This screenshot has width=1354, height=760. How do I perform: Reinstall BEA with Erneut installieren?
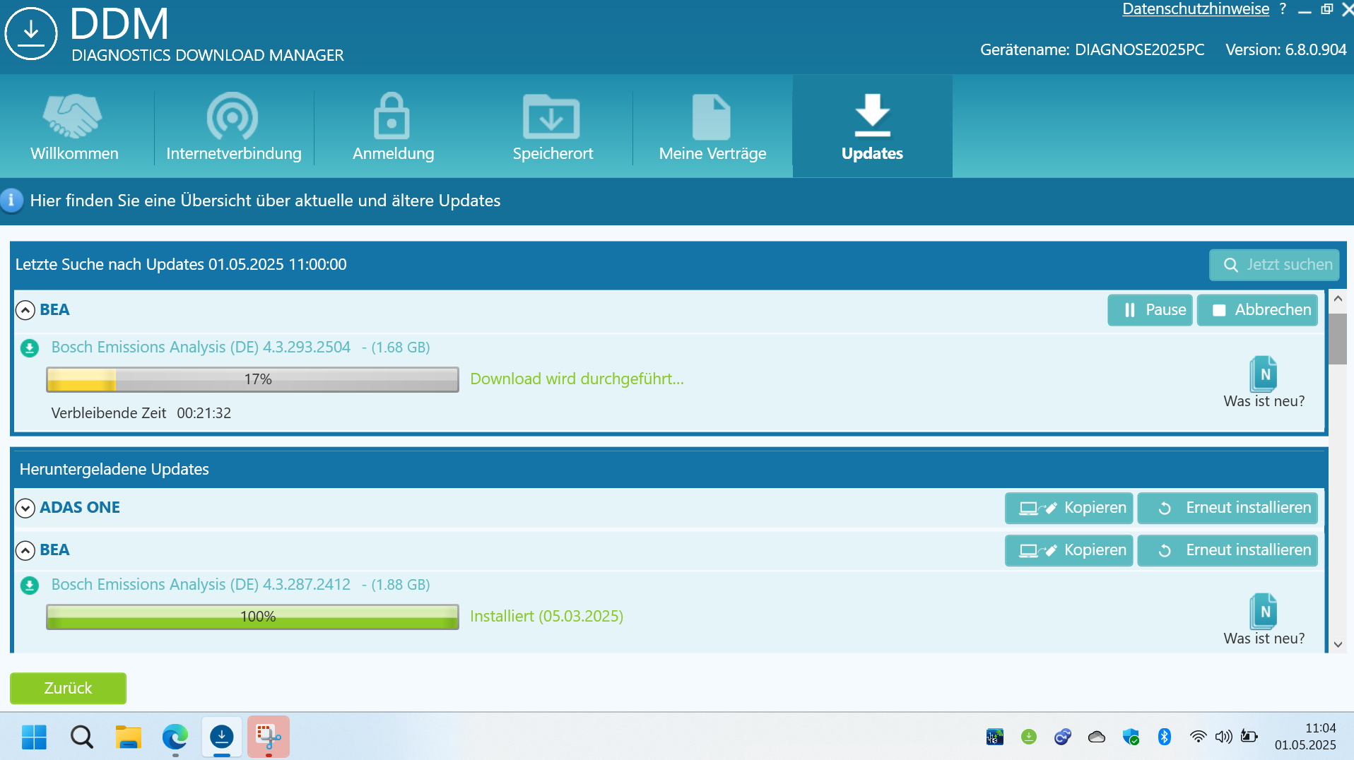click(1228, 550)
